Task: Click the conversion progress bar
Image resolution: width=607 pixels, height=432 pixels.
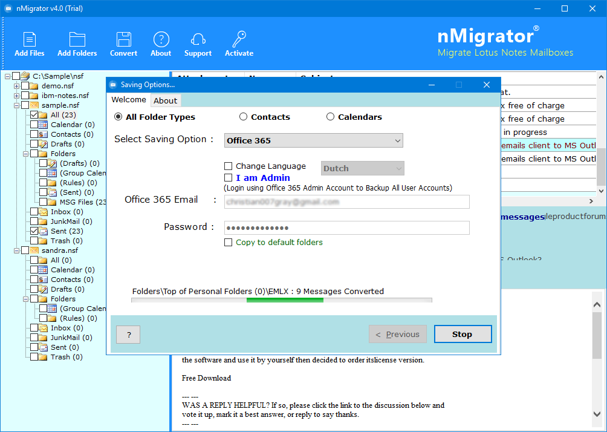Action: click(x=282, y=300)
